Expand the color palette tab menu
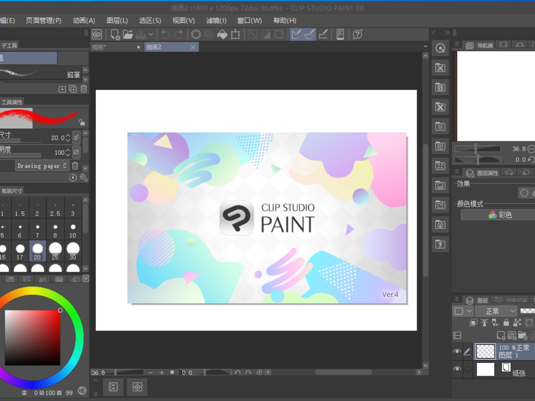The height and width of the screenshot is (401, 535). point(86,278)
